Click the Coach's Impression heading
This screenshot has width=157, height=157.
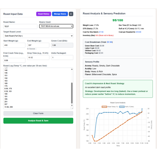point(105,83)
